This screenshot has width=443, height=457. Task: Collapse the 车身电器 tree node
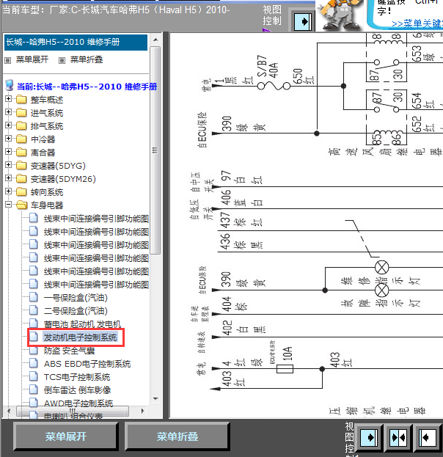coord(9,205)
